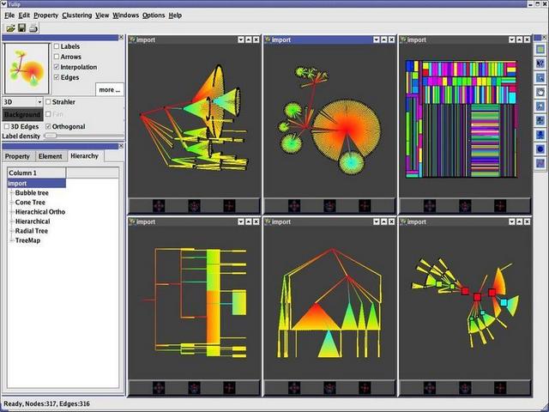Click the Save floppy disk icon
549x412 pixels.
coord(21,28)
